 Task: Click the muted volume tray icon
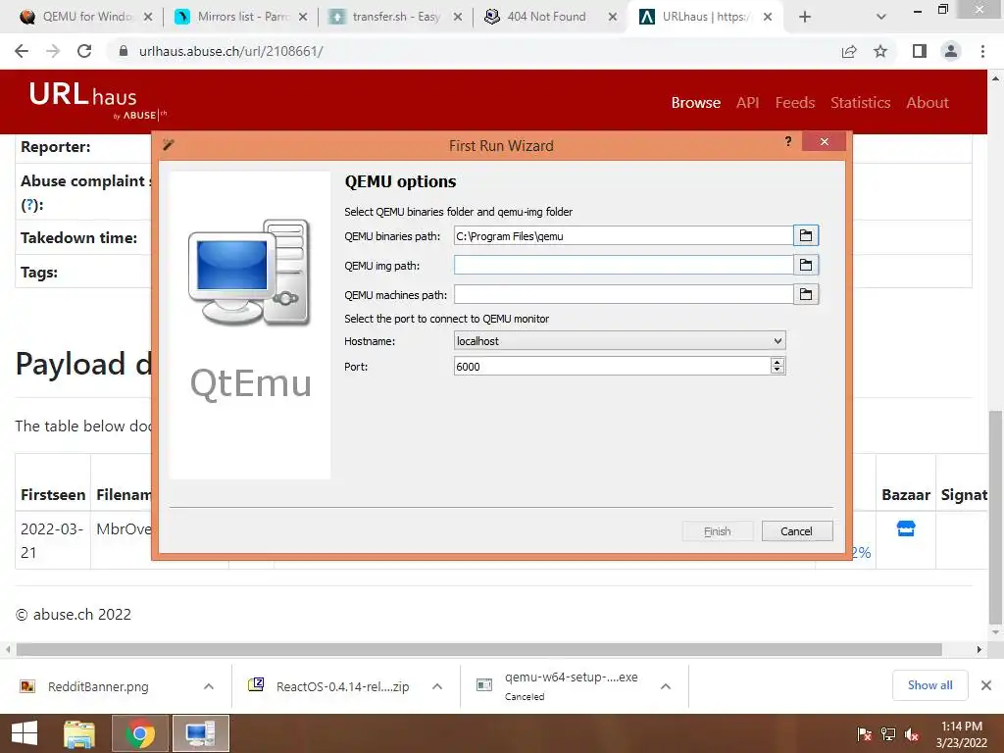[x=912, y=734]
